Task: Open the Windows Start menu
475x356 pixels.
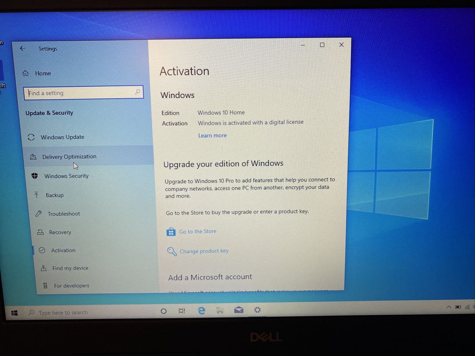Action: [14, 313]
